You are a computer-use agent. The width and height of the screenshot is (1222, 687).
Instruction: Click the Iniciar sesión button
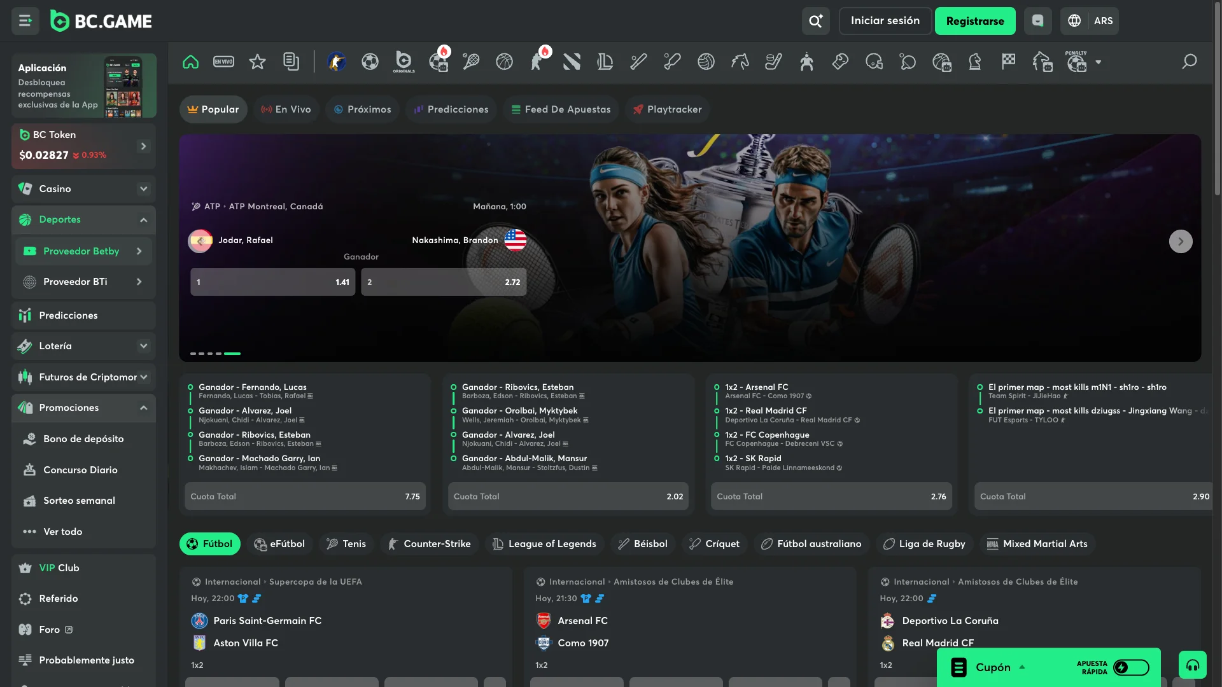pos(885,21)
